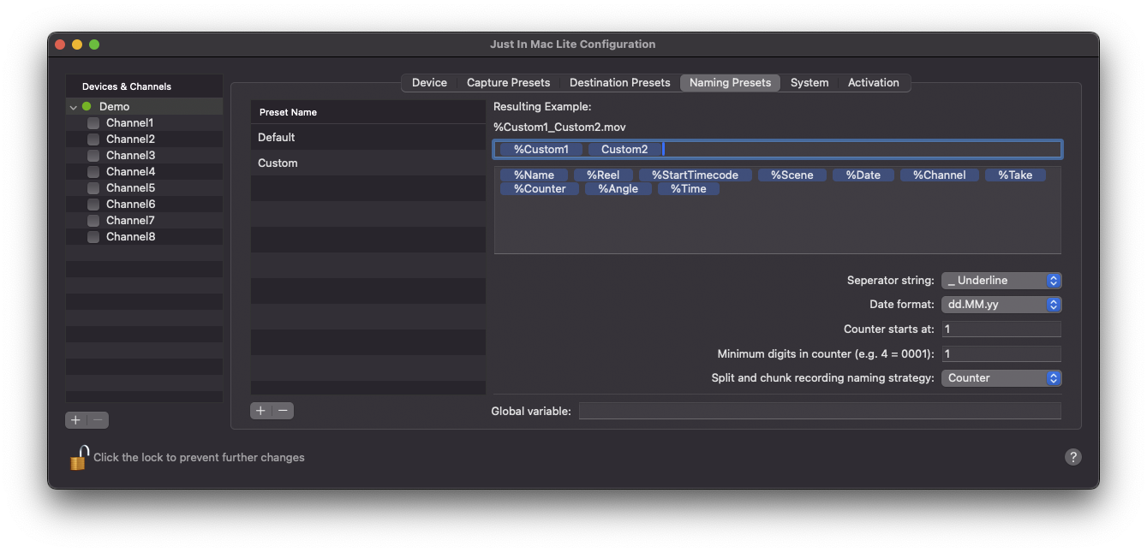This screenshot has height=552, width=1147.
Task: Select the Channel8 label in device tree
Action: [x=130, y=237]
